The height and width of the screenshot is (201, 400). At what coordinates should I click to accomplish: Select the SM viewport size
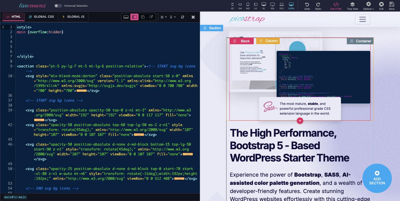pos(240,6)
